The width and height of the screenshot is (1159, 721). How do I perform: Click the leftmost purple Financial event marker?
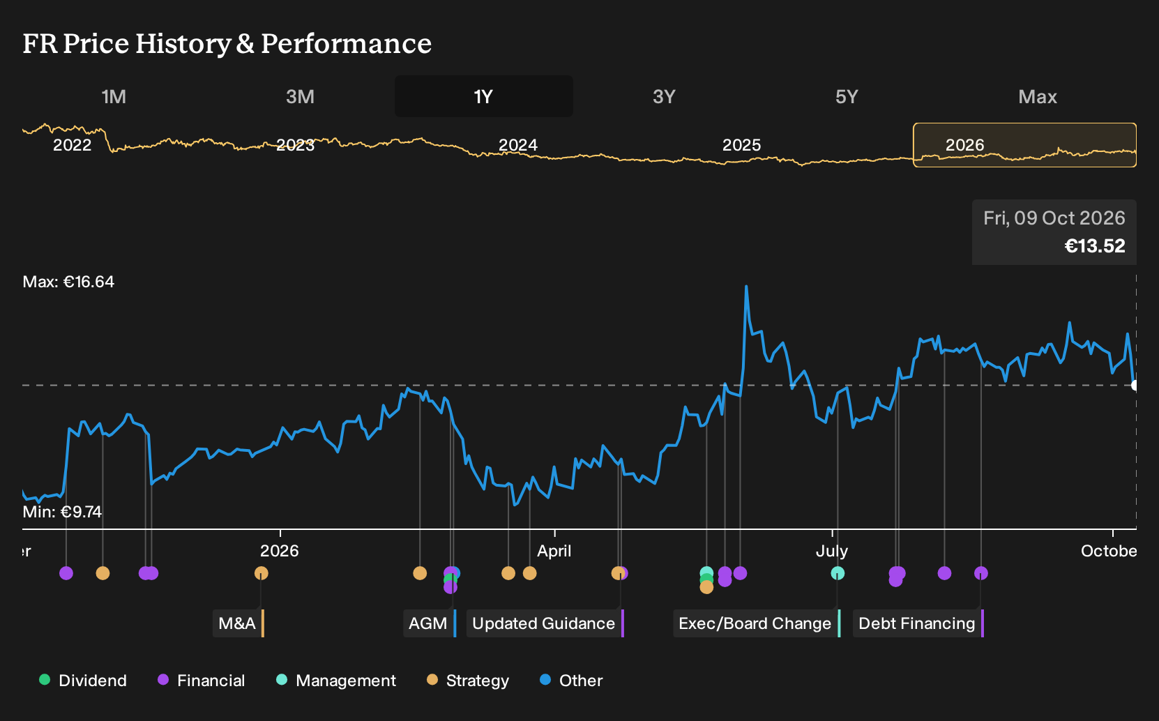[66, 573]
